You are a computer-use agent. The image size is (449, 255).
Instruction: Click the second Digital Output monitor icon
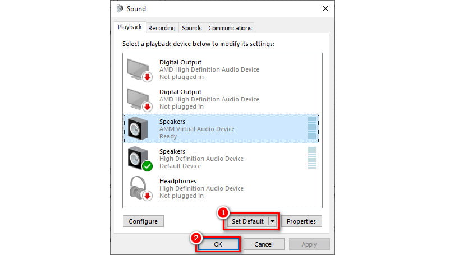click(x=138, y=99)
